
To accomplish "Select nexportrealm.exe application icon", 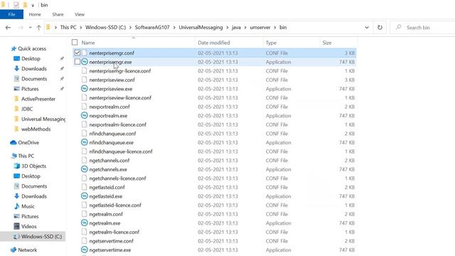I will click(x=84, y=115).
